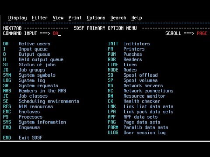This screenshot has height=157, width=210.
Task: Select the APF data sets option
Action: 133,117
